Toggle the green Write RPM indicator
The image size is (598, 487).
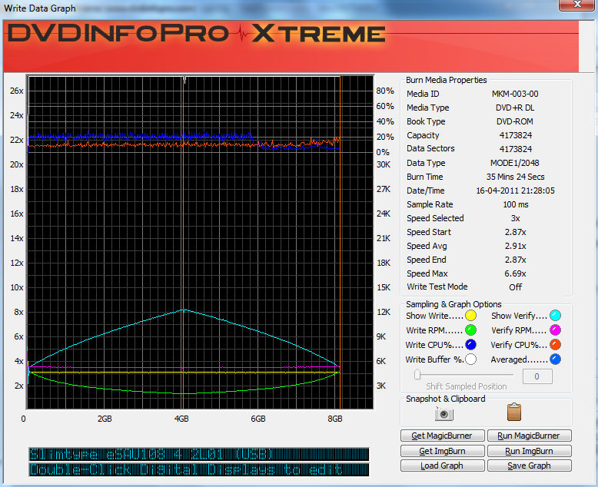470,330
